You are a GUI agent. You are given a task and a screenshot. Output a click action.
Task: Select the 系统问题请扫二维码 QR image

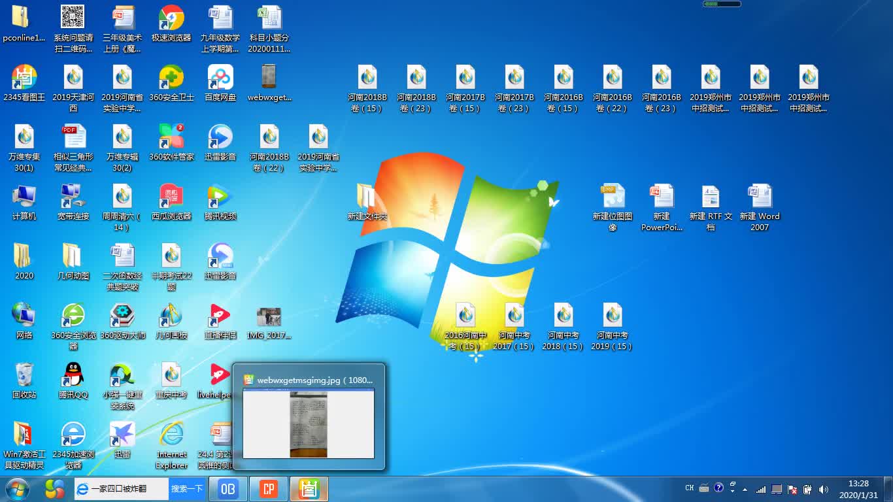pos(73,29)
